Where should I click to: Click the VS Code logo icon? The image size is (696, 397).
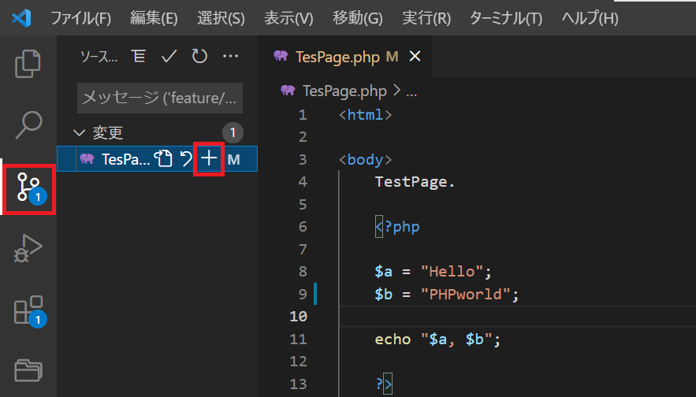[21, 18]
